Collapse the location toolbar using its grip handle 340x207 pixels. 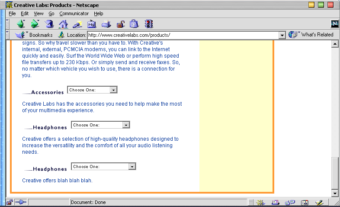point(7,35)
